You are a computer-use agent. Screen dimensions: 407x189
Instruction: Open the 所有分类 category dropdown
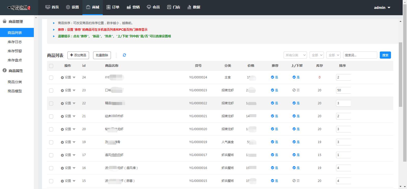(295, 55)
